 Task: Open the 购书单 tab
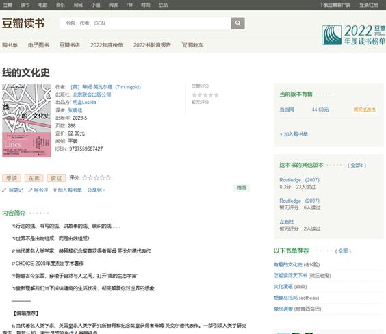point(10,45)
